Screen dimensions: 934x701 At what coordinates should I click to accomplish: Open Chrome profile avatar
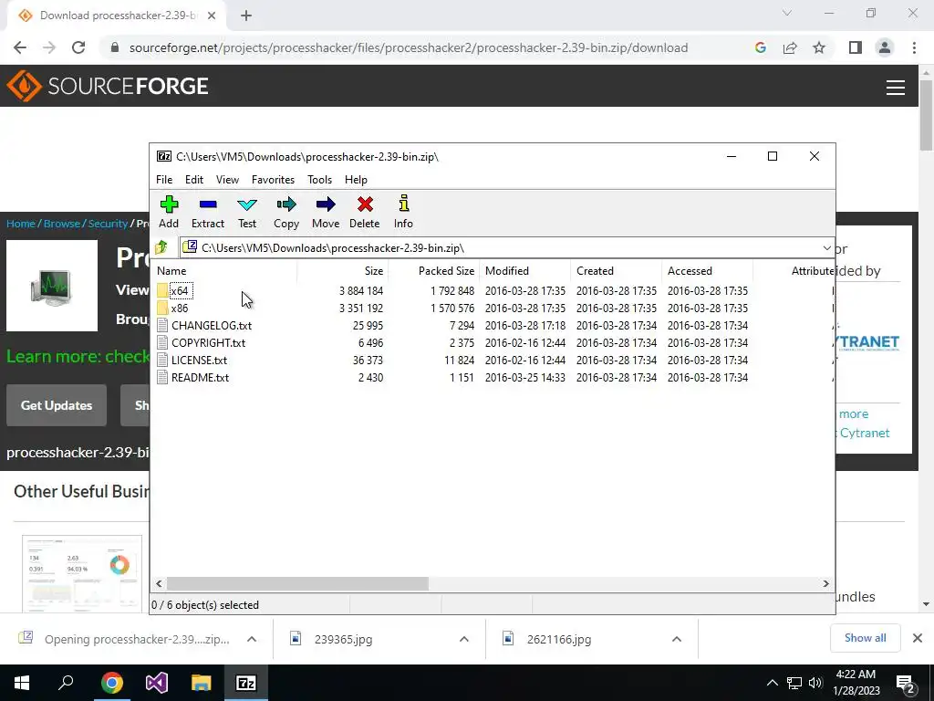pyautogui.click(x=885, y=47)
